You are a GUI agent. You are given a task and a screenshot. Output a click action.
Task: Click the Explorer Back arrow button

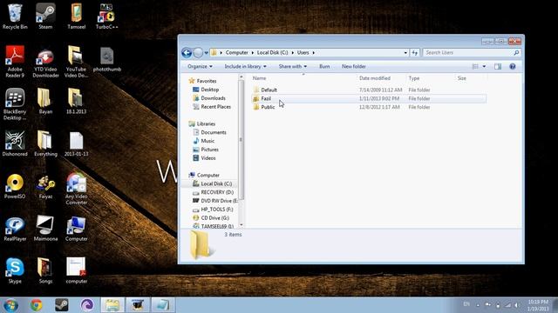187,52
